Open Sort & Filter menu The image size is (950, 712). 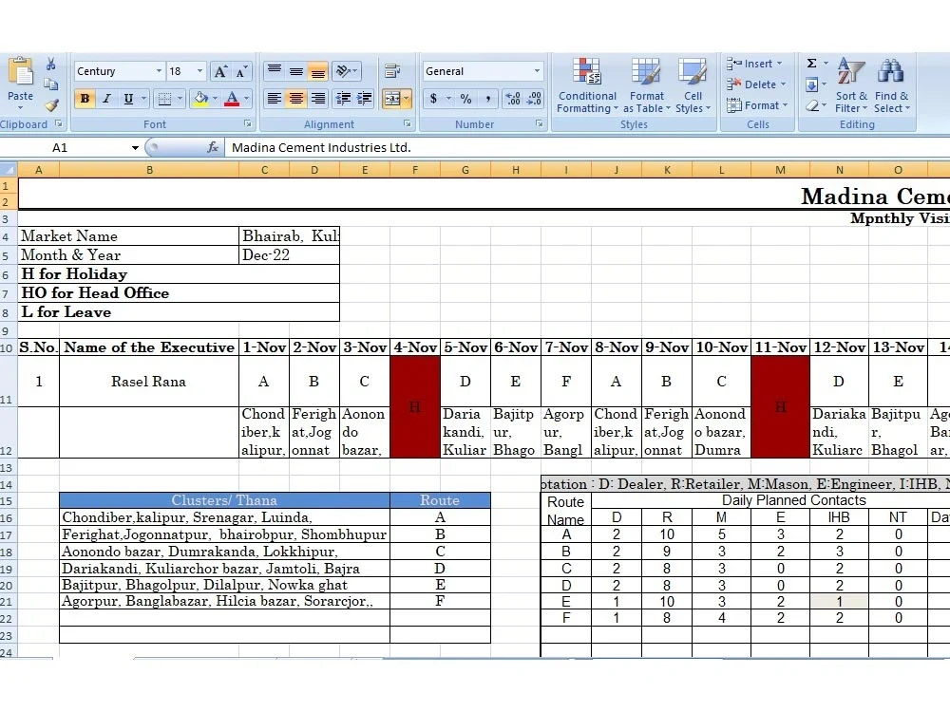point(851,86)
